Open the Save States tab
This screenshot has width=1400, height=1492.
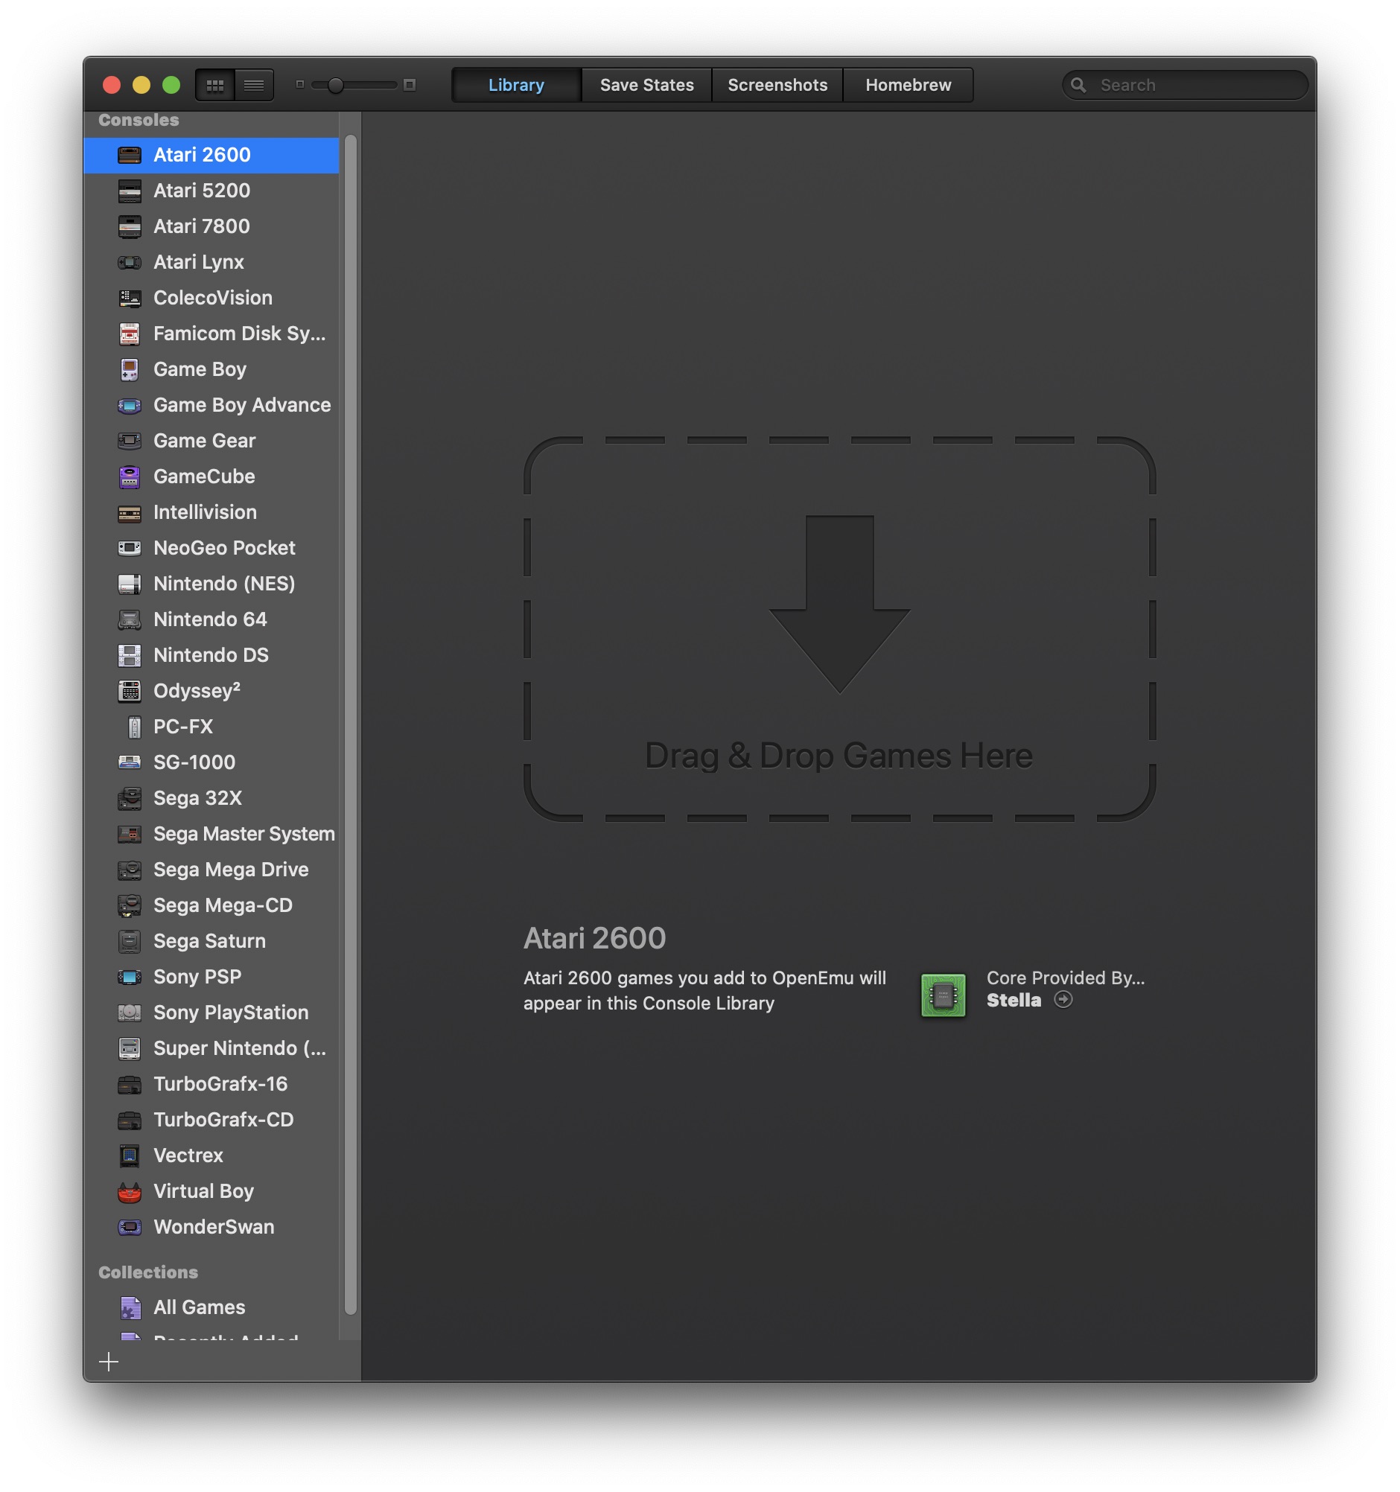tap(646, 85)
